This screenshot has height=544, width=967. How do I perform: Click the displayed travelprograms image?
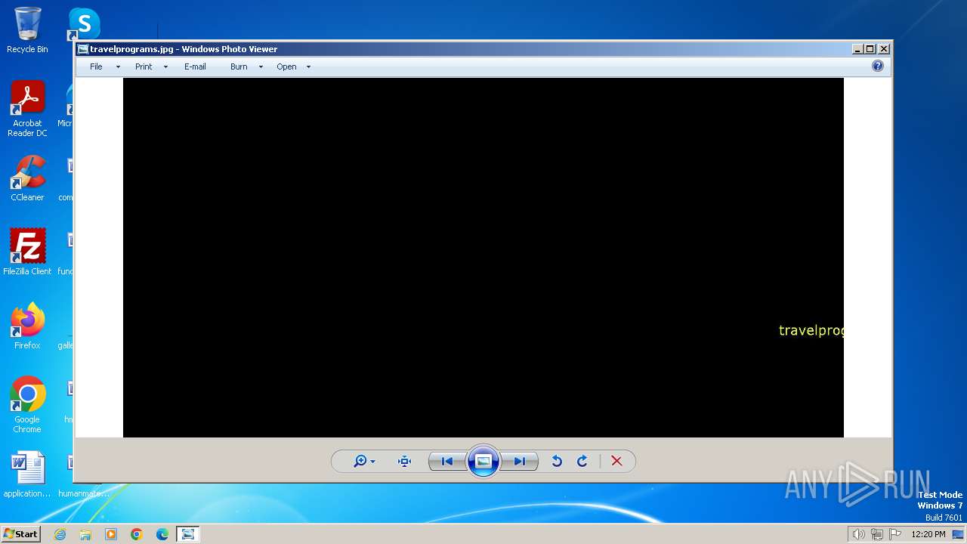point(483,258)
